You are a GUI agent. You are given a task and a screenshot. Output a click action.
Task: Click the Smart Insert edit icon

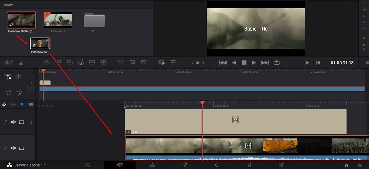[x=46, y=62]
